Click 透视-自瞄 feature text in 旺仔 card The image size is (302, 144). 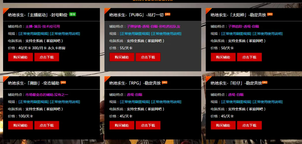[236, 95]
